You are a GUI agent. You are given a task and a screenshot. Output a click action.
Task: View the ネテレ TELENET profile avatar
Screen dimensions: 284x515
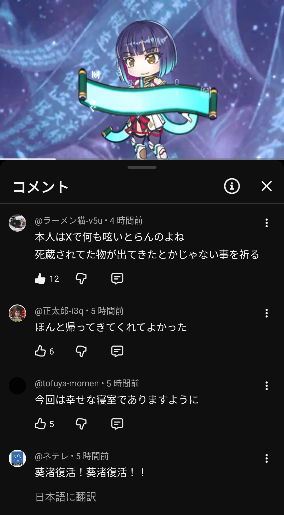(17, 458)
